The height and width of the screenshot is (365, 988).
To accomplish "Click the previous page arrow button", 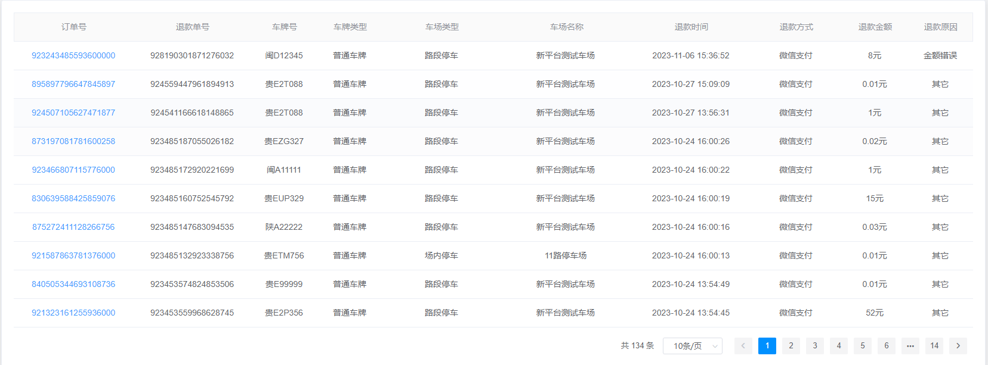I will pyautogui.click(x=743, y=346).
